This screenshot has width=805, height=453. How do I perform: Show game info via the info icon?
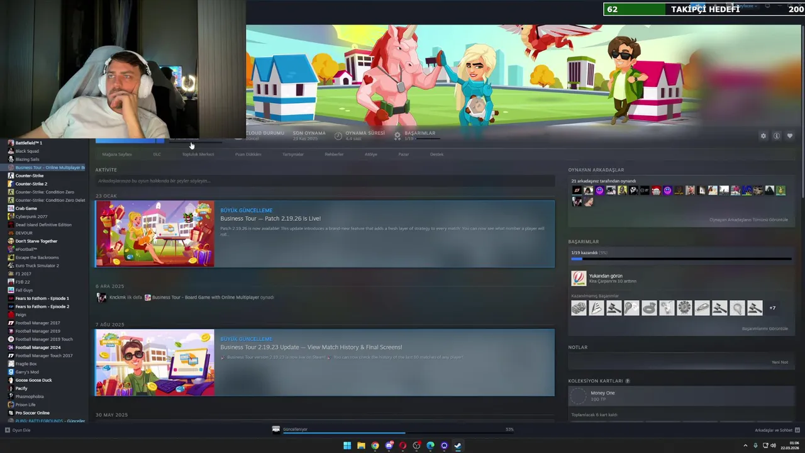(777, 136)
